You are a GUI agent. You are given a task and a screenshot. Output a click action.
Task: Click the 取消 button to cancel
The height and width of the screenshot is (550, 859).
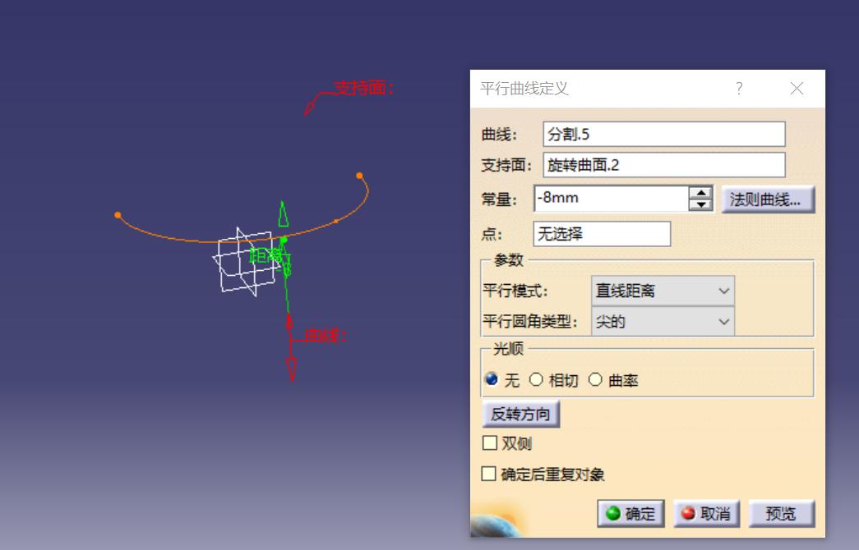click(x=707, y=513)
